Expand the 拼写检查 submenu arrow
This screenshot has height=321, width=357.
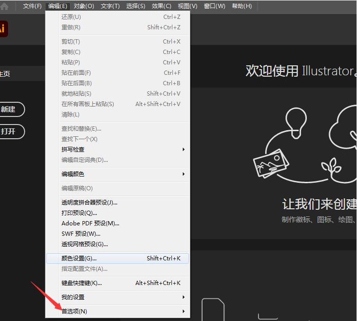pyautogui.click(x=184, y=149)
